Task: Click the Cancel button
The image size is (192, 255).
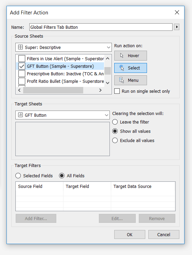Action: 164,234
